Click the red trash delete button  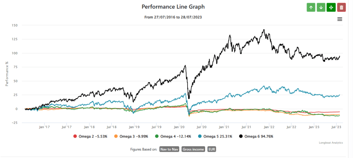click(x=341, y=7)
